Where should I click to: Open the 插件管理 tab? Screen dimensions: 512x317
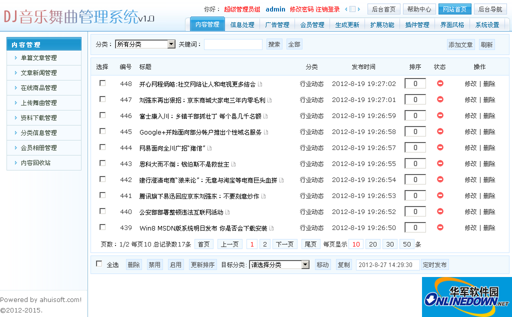[x=417, y=25]
